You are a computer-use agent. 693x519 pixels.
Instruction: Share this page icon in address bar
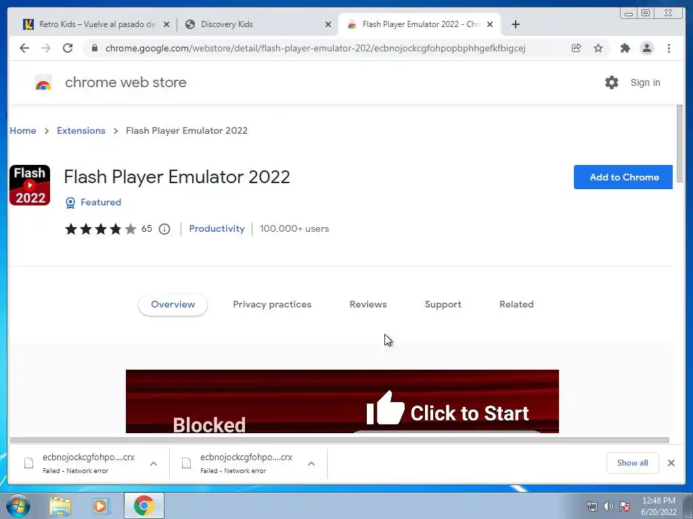(x=577, y=48)
